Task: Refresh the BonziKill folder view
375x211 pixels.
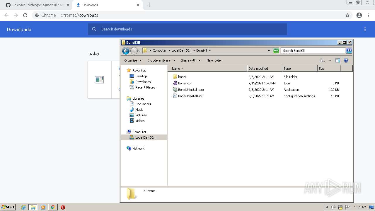Action: (x=276, y=51)
